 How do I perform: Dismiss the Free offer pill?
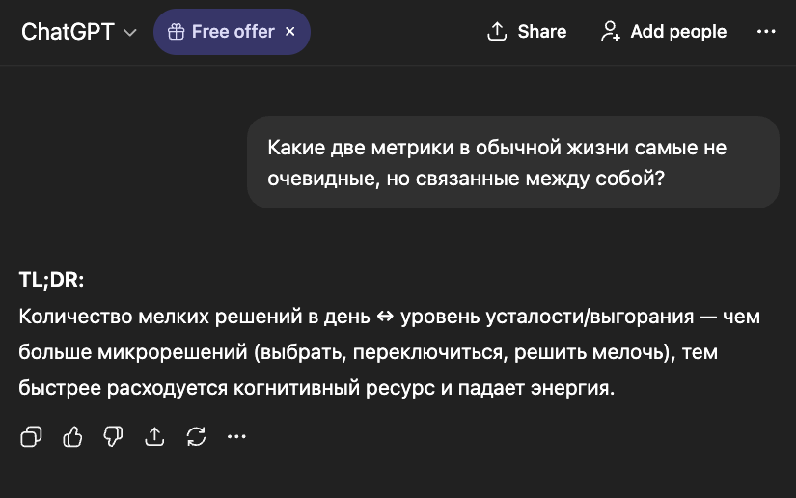(x=290, y=32)
